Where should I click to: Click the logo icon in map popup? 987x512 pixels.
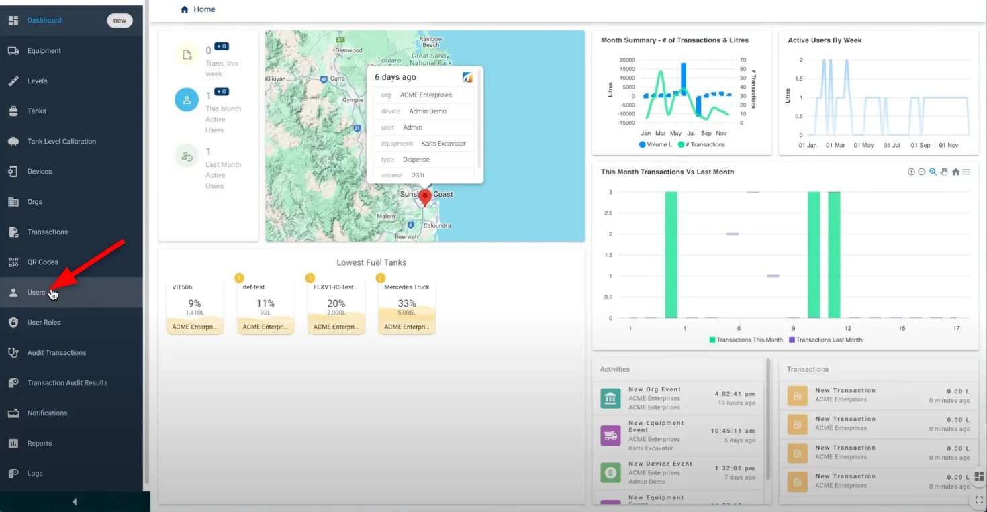(x=468, y=77)
